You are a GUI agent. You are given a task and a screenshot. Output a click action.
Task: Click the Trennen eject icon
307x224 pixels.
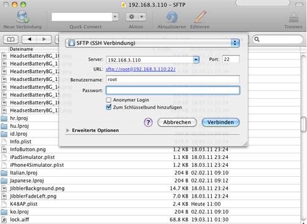pyautogui.click(x=293, y=17)
